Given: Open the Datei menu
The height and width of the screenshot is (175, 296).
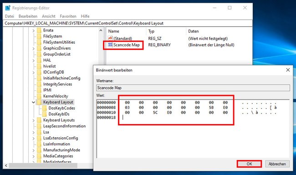Looking at the screenshot, I should [10, 16].
